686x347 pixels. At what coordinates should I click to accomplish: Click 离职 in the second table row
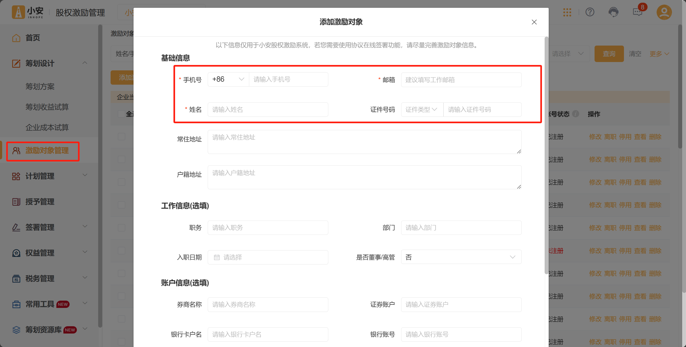[x=610, y=160]
